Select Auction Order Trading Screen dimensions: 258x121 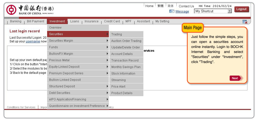[126, 41]
